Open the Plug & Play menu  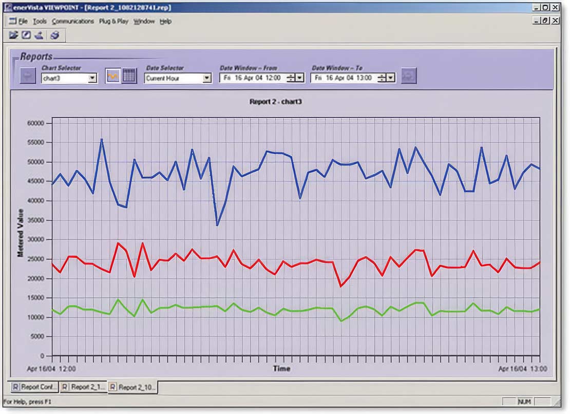[x=113, y=21]
